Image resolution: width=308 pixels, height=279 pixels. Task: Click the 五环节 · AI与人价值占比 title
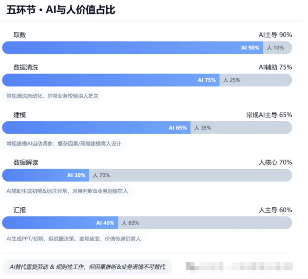click(x=61, y=10)
